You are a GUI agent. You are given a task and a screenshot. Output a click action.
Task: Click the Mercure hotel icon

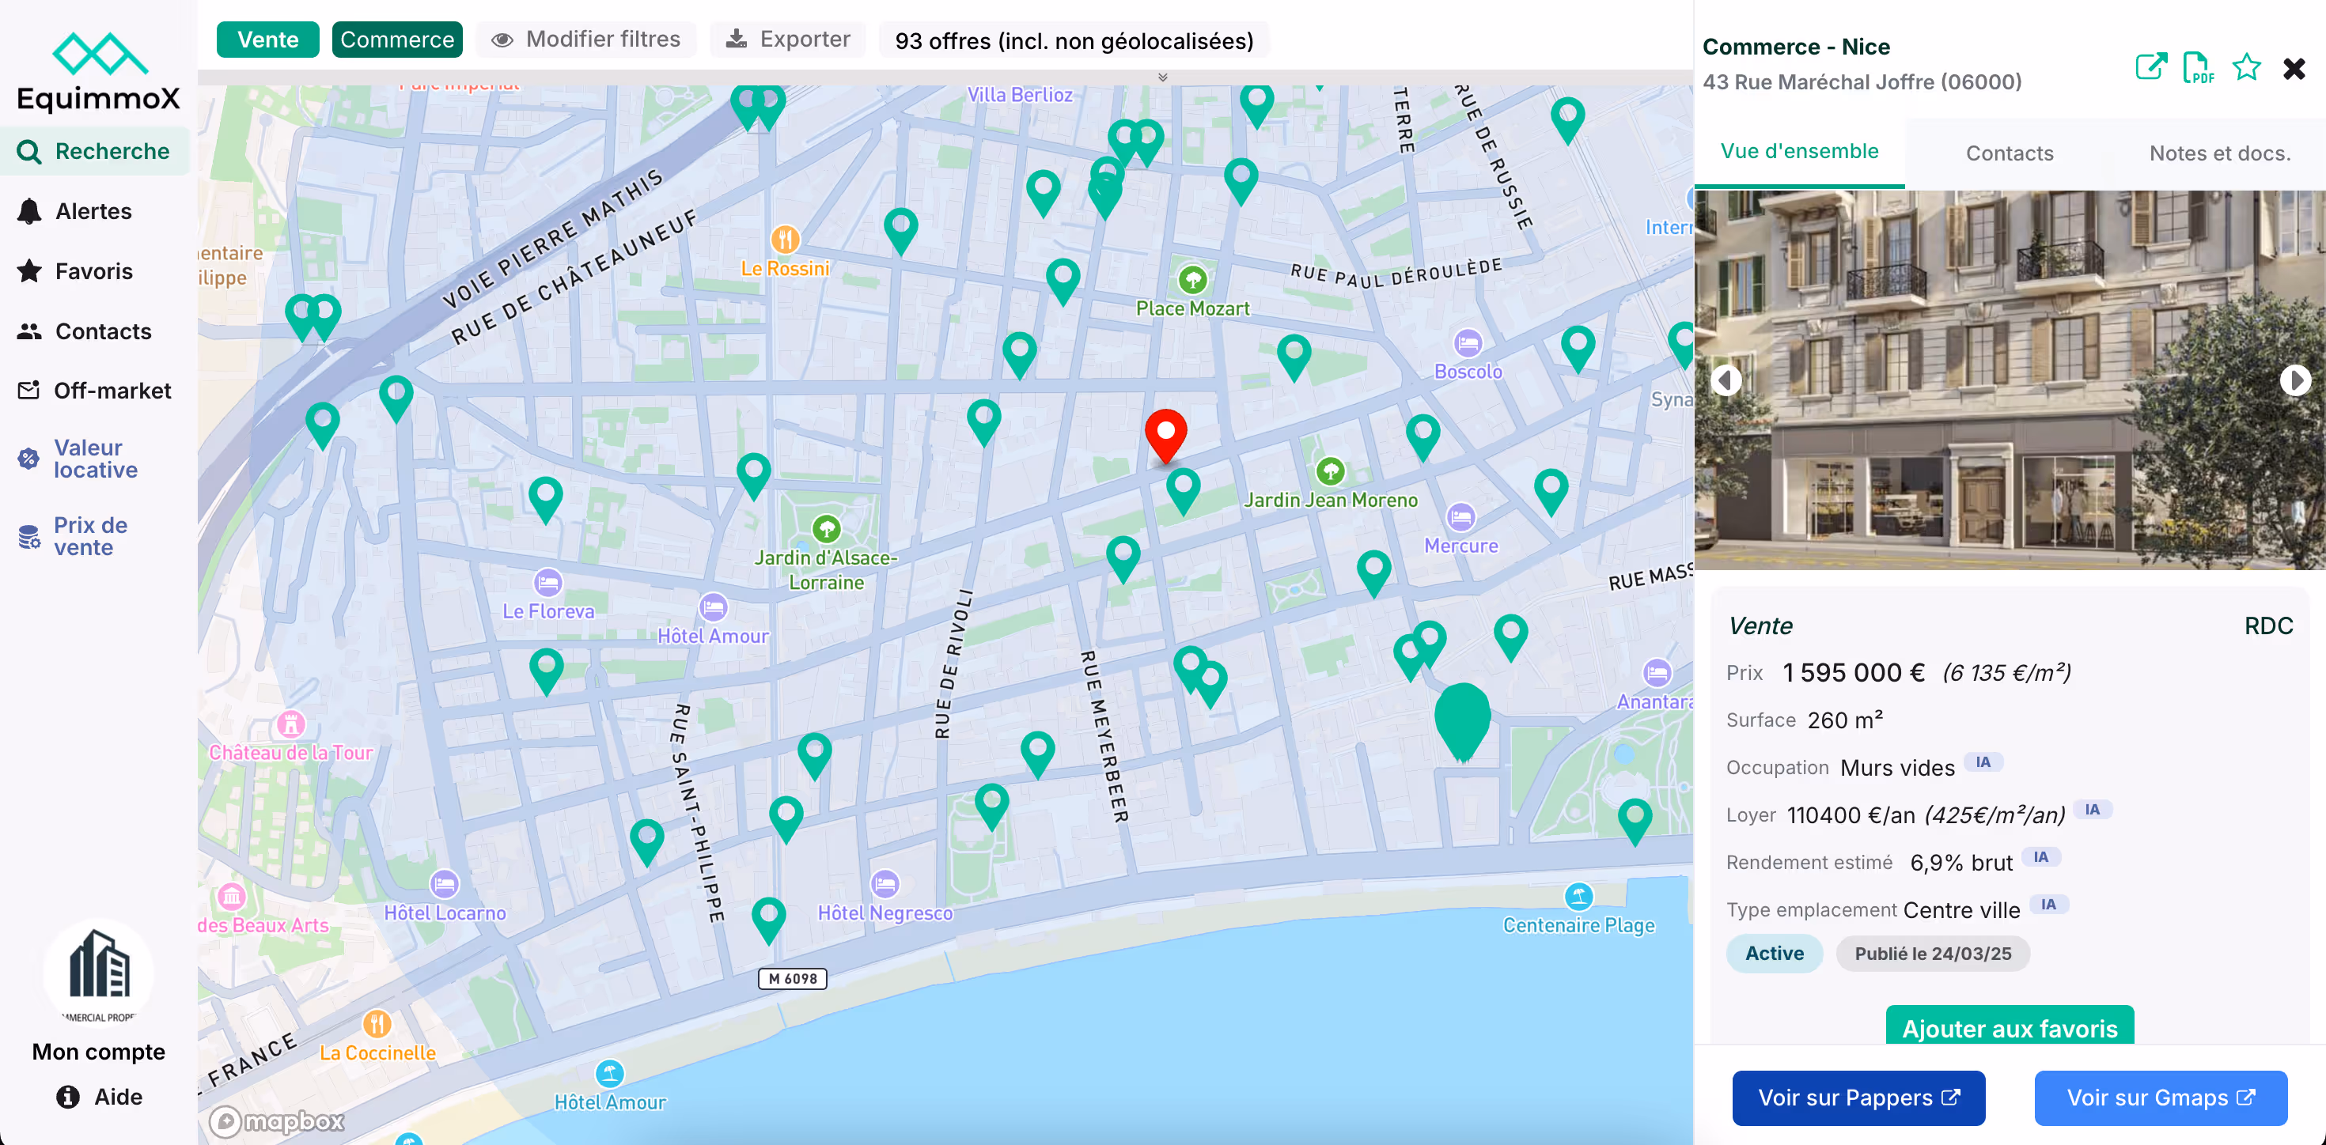[1460, 517]
